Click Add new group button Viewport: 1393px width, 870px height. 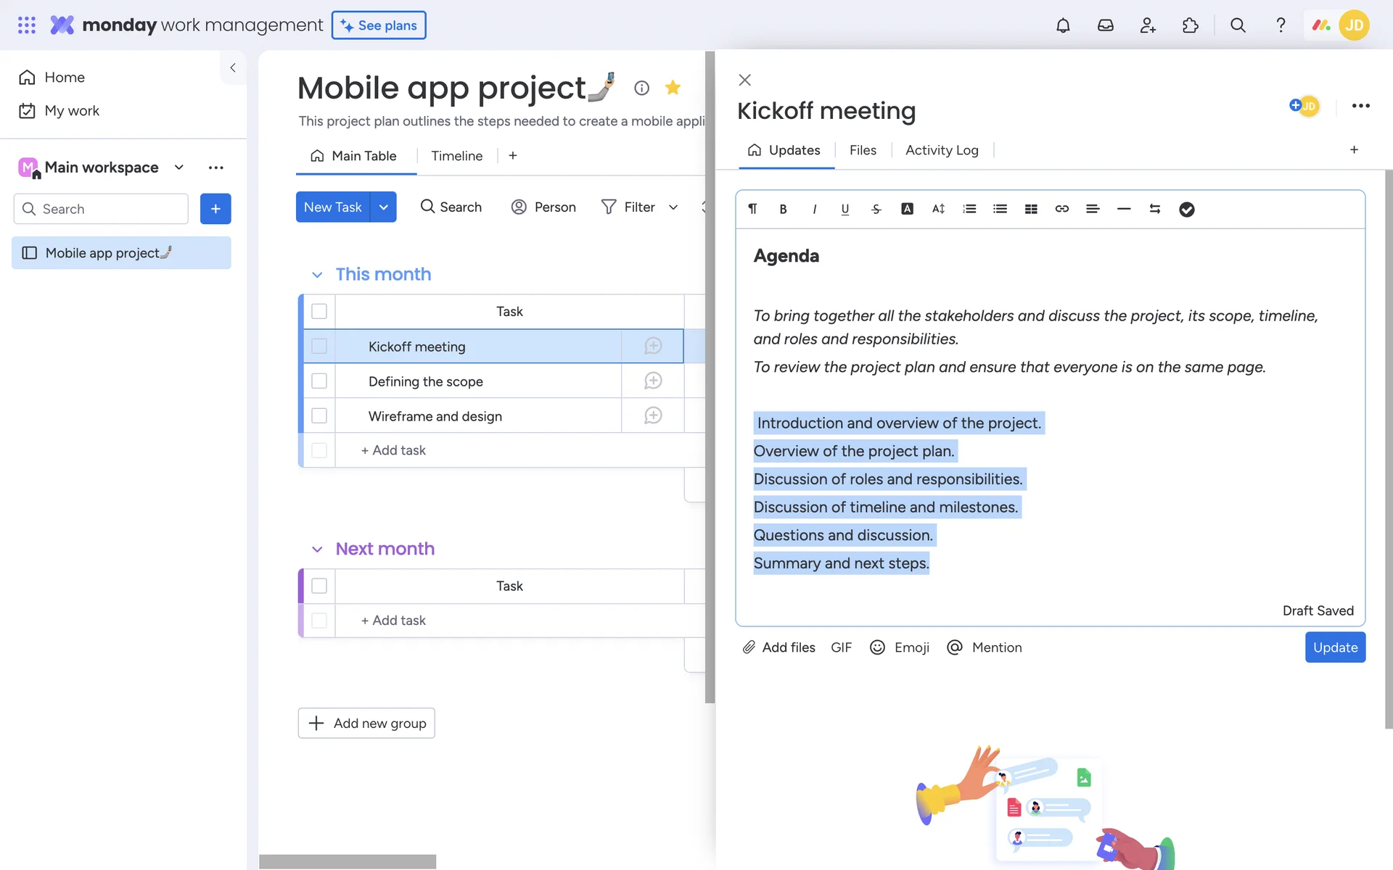pyautogui.click(x=366, y=724)
